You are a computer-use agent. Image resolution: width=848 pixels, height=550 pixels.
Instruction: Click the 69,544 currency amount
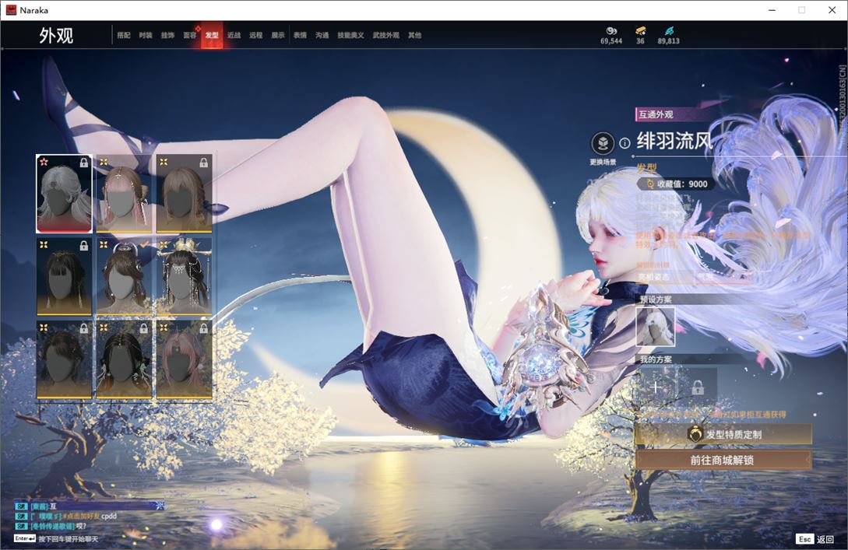point(611,41)
